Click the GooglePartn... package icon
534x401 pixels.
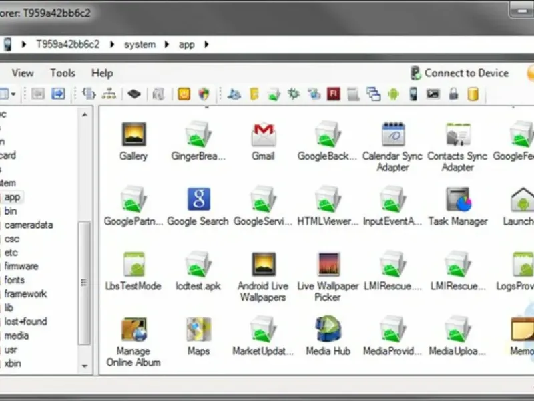(x=133, y=199)
